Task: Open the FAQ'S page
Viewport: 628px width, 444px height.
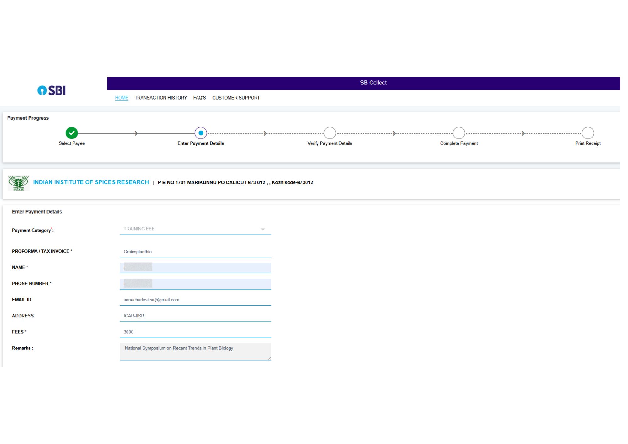Action: click(x=199, y=98)
